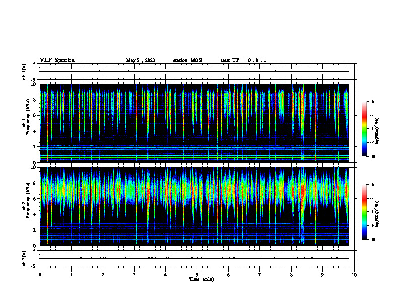The height and width of the screenshot is (308, 399).
Task: Click the "2" kHz tick of ch.2 frequency axis
Action: point(35,230)
